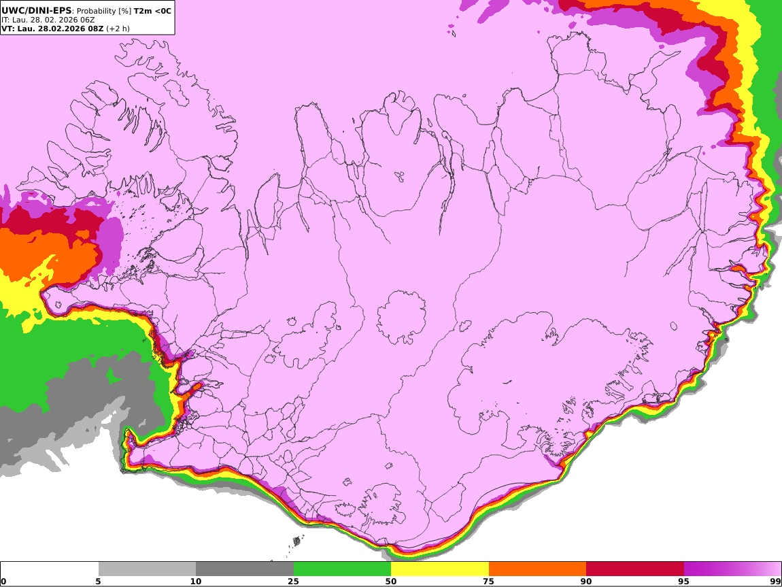Click the 'IT: Lau. 28. 02. 2026 06Z' line
Viewport: 782px width, 587px height.
point(48,20)
